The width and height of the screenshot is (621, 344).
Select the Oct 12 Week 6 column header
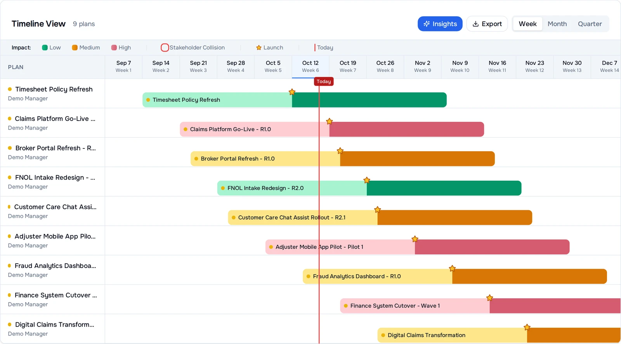click(310, 67)
